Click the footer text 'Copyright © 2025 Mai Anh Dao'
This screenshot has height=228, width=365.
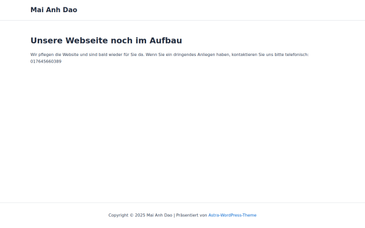pos(140,215)
